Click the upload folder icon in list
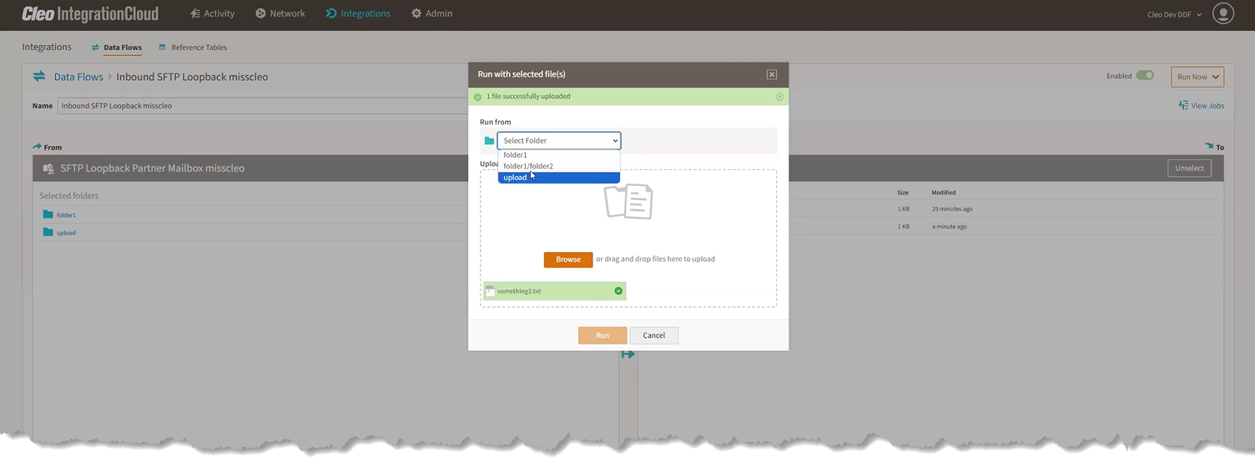Image resolution: width=1255 pixels, height=457 pixels. tap(48, 232)
